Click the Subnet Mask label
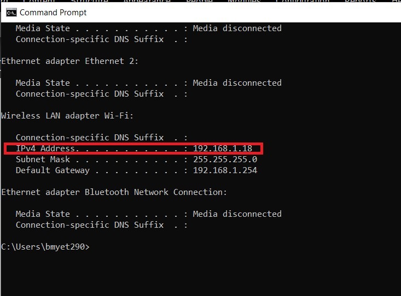 point(43,159)
